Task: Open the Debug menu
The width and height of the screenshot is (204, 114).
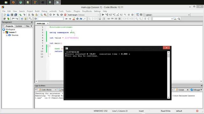Action: click(x=44, y=11)
